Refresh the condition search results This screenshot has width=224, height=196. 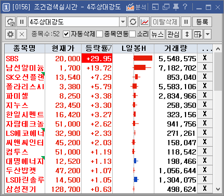point(133,22)
